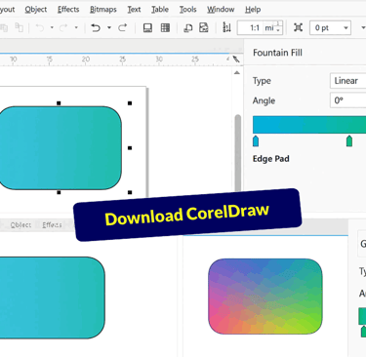Click the Download CorelDraw banner
This screenshot has width=366, height=357.
pyautogui.click(x=187, y=215)
